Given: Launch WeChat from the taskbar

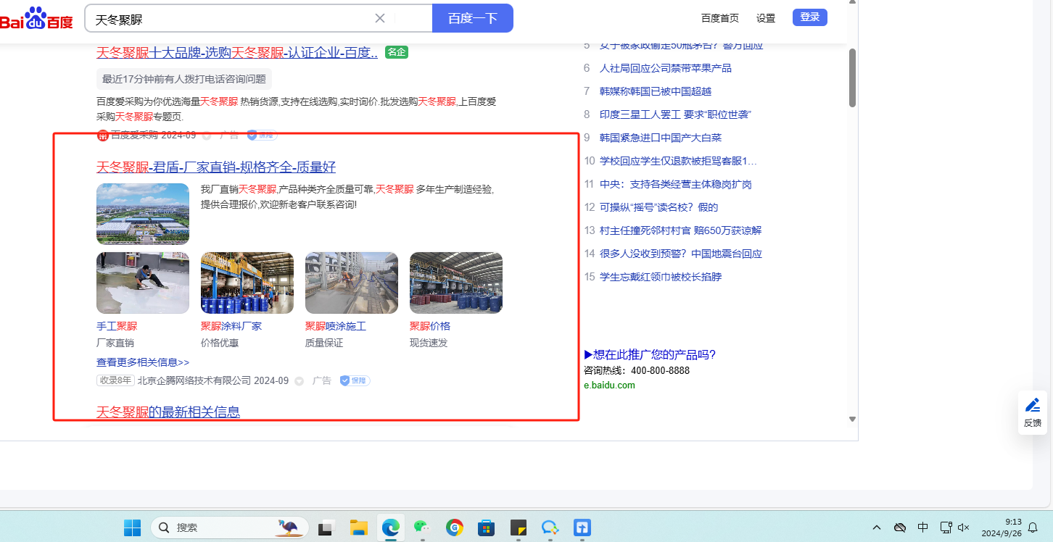Looking at the screenshot, I should point(423,527).
